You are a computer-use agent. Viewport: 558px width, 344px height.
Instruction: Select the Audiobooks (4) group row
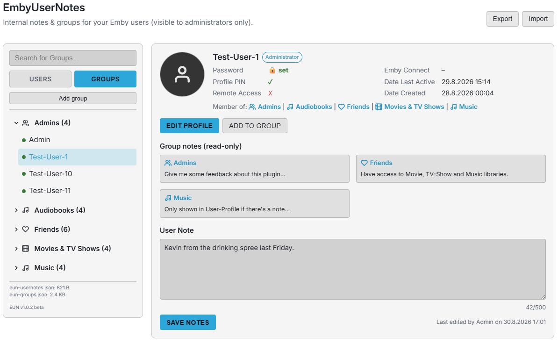60,210
